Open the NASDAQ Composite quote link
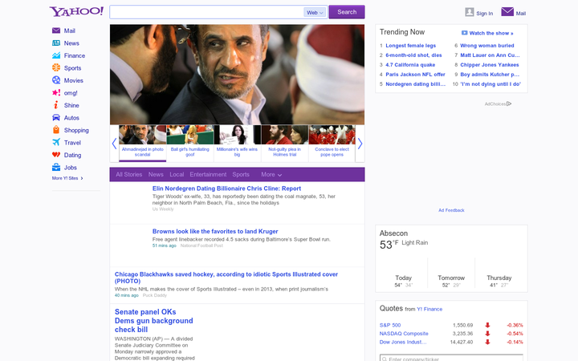Screen dimensions: 578x361 point(404,334)
